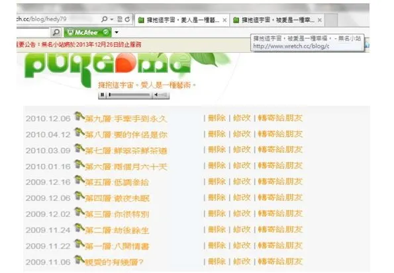Click the post icon beside 親愛的有幾層
The height and width of the screenshot is (273, 394).
tap(79, 260)
